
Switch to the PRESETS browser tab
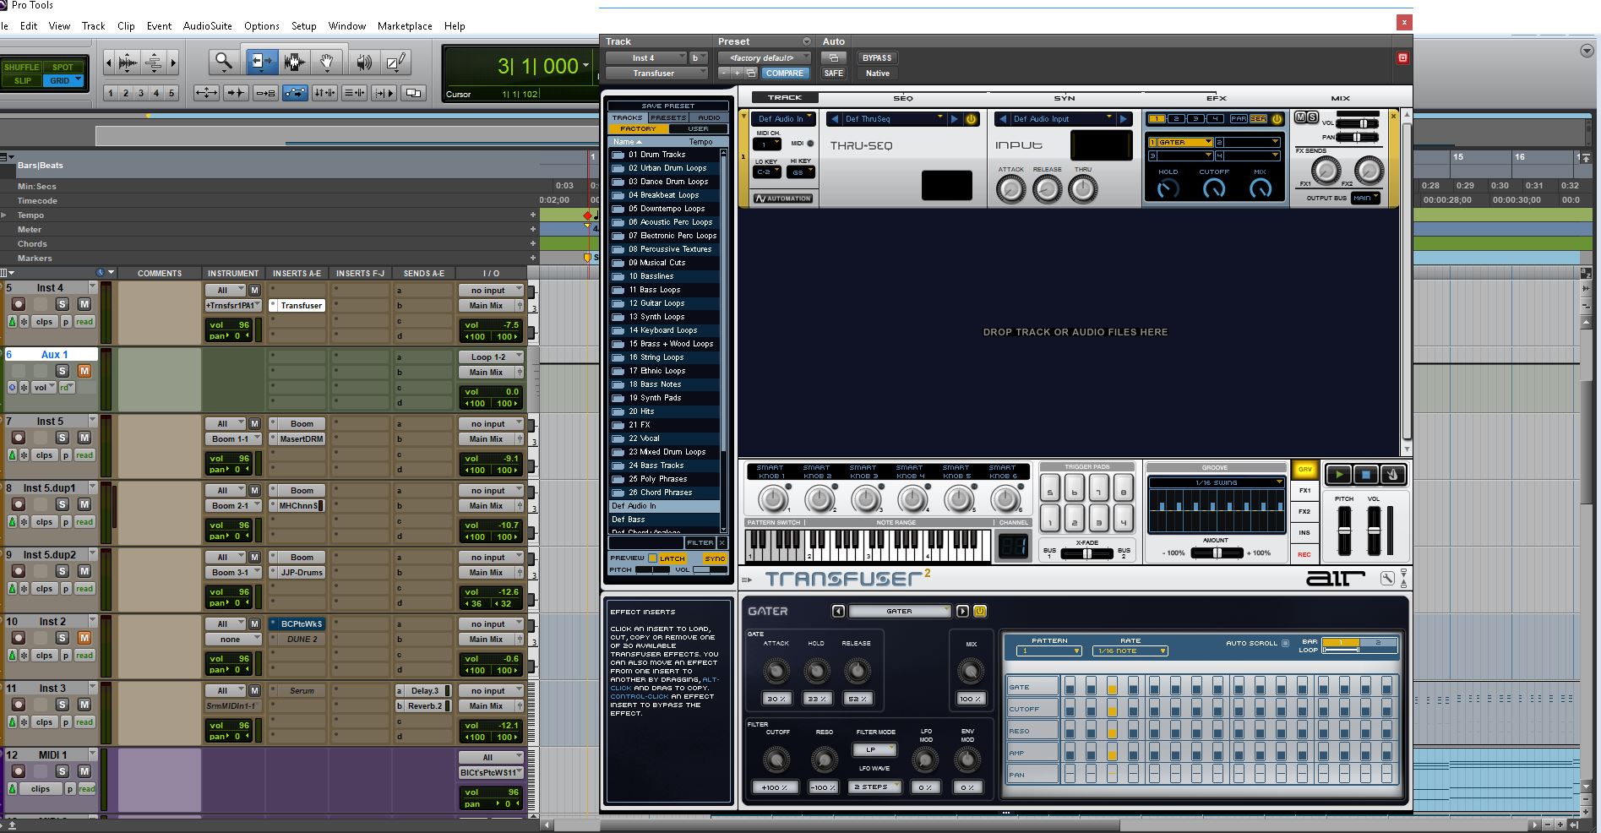(x=668, y=117)
